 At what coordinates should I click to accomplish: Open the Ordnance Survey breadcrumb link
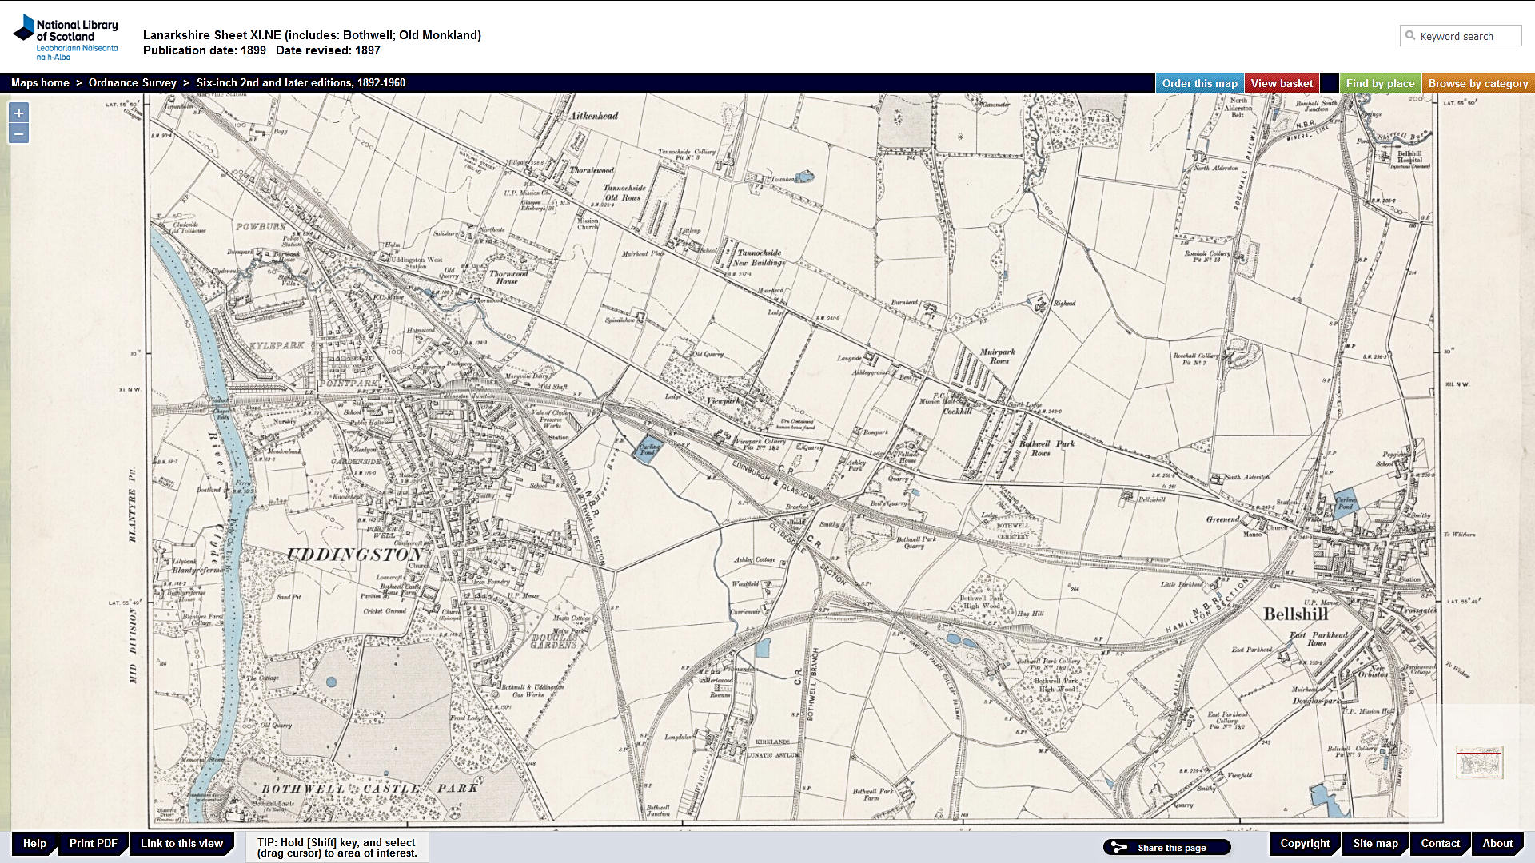(x=132, y=82)
